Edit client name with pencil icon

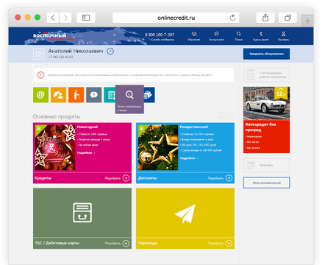[x=110, y=52]
